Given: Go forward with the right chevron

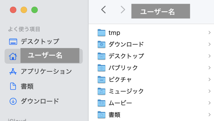Looking at the screenshot, I should click(x=123, y=10).
